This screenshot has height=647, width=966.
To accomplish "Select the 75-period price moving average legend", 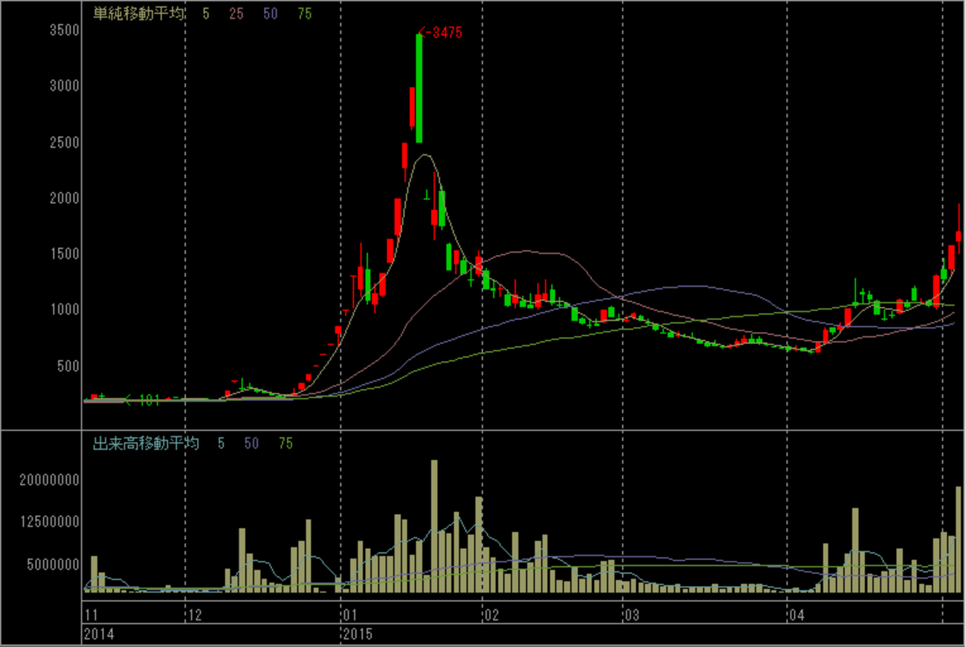I will 303,13.
